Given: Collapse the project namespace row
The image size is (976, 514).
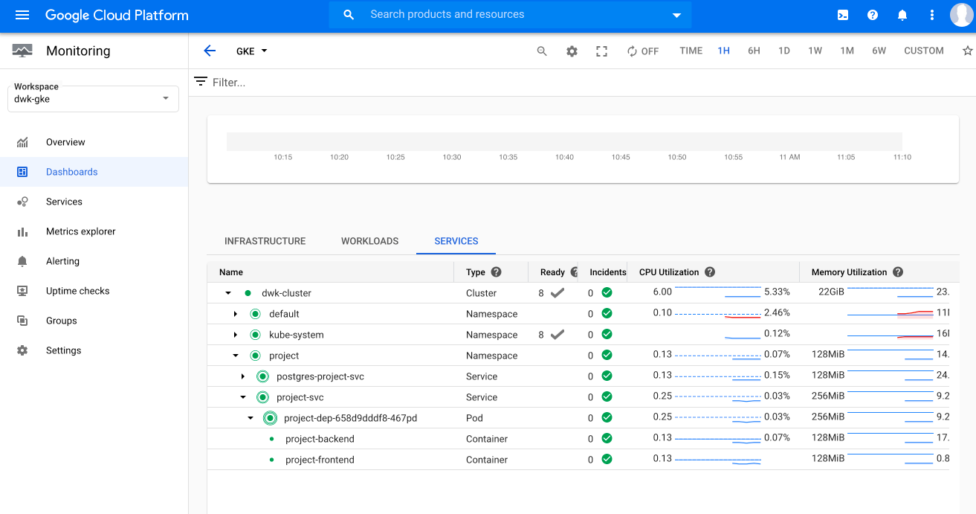Looking at the screenshot, I should [236, 356].
